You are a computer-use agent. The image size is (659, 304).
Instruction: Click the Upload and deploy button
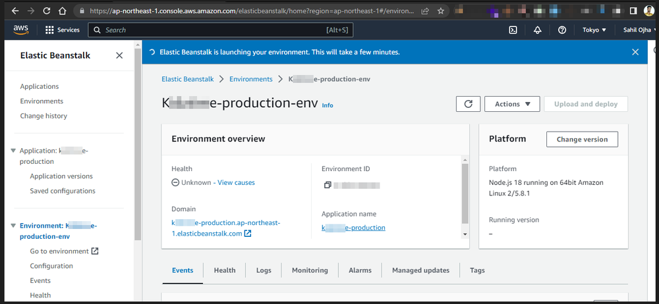tap(586, 104)
